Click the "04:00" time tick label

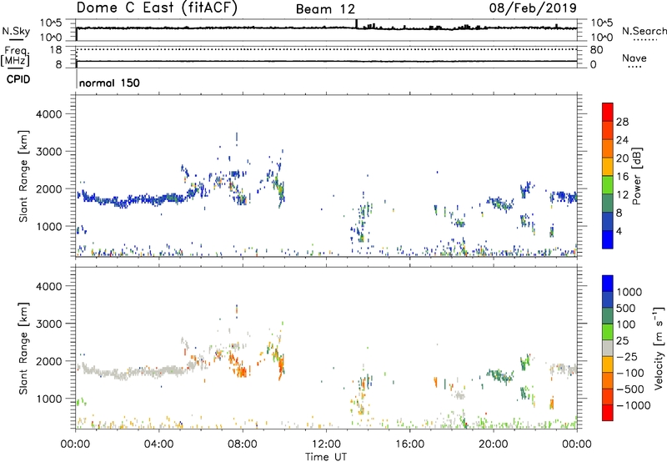[158, 444]
